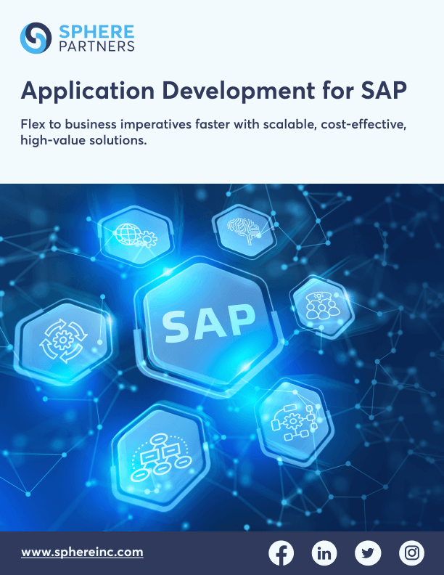This screenshot has width=444, height=575.
Task: Click the Facebook icon in footer
Action: [281, 552]
